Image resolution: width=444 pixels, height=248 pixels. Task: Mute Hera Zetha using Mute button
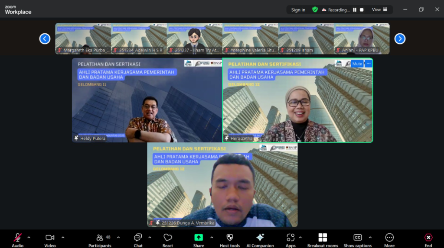pyautogui.click(x=357, y=64)
